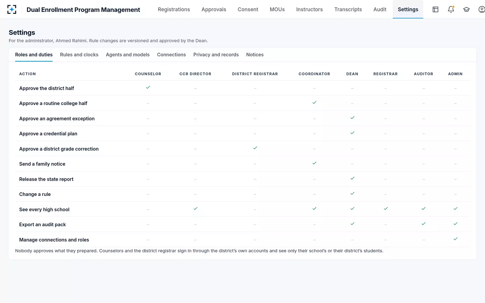Screen dimensions: 485x303
Task: Click Coordinator checkmark for Send a family notice
Action: click(x=314, y=163)
